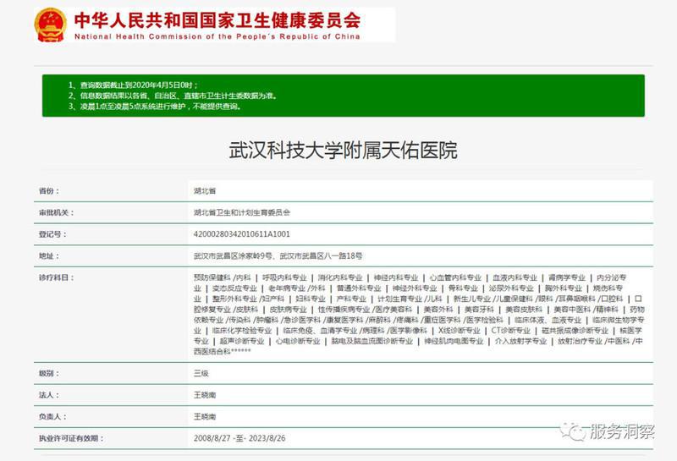Click the national emblem logo icon
The width and height of the screenshot is (677, 461).
click(x=51, y=25)
